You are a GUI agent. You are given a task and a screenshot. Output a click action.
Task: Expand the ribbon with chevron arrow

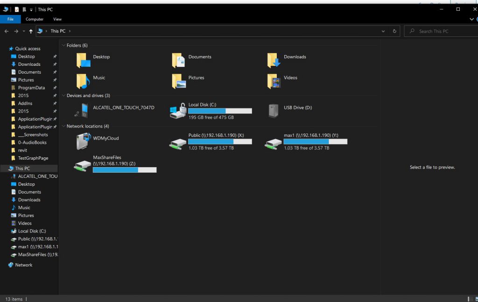coord(471,19)
